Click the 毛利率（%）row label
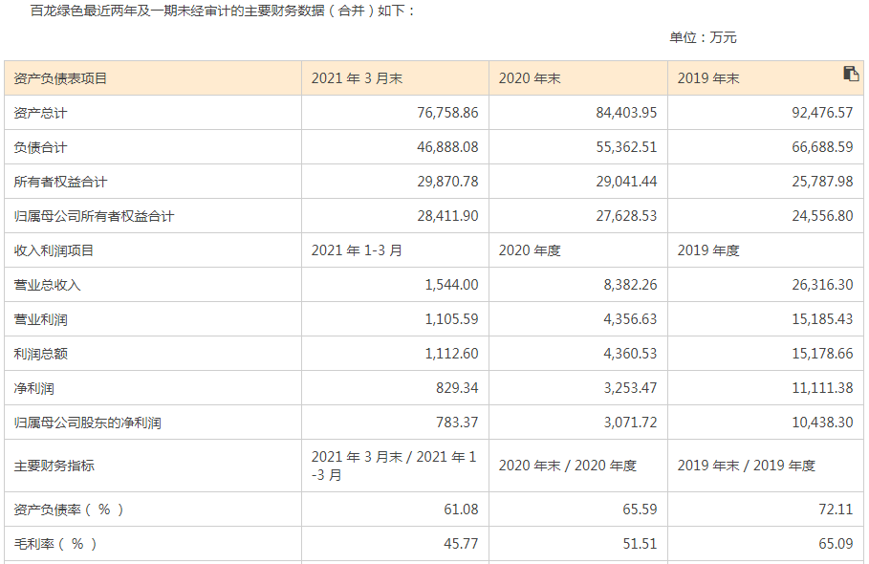869x564 pixels. coord(54,544)
